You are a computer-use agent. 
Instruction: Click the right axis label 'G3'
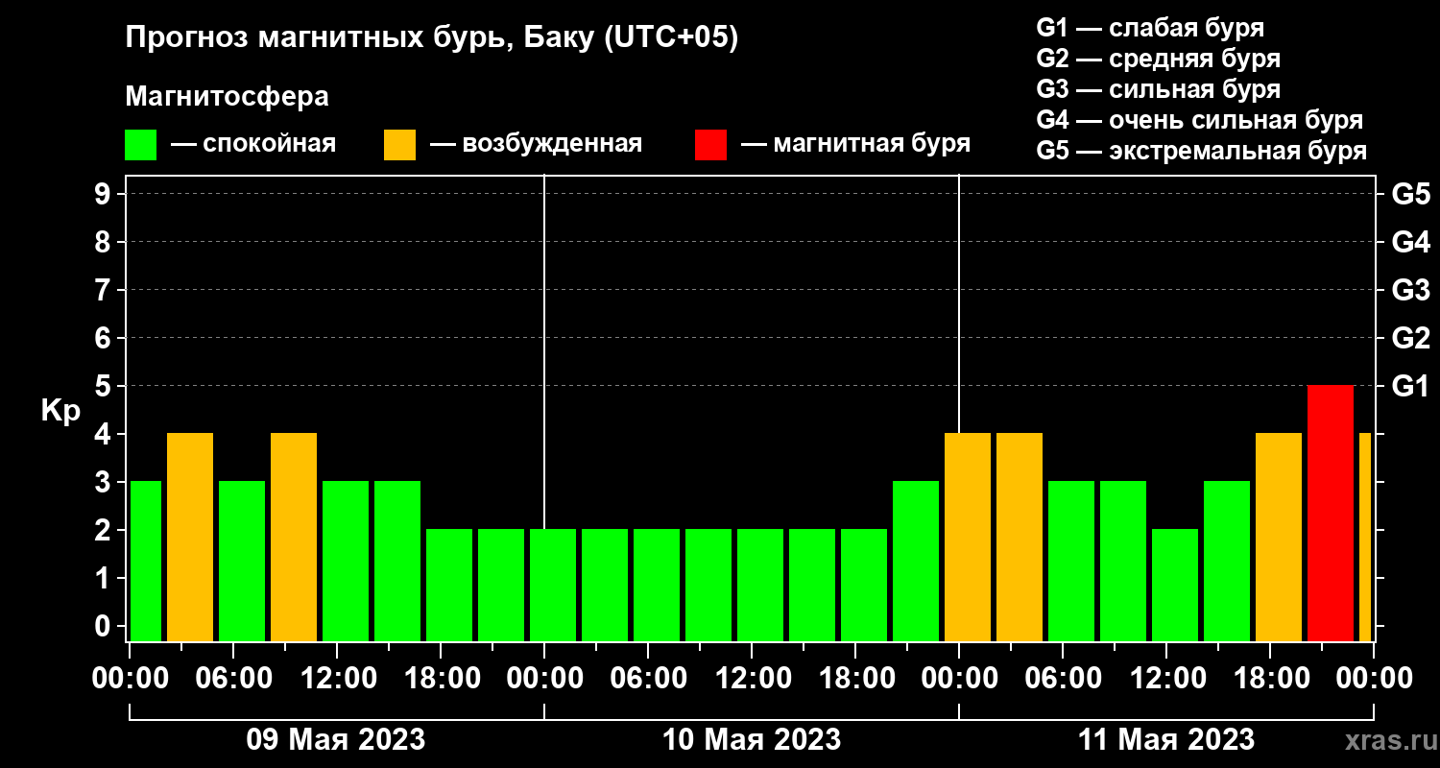[1411, 290]
